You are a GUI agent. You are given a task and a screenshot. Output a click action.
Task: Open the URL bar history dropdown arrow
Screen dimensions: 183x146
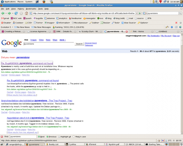(x=137, y=13)
